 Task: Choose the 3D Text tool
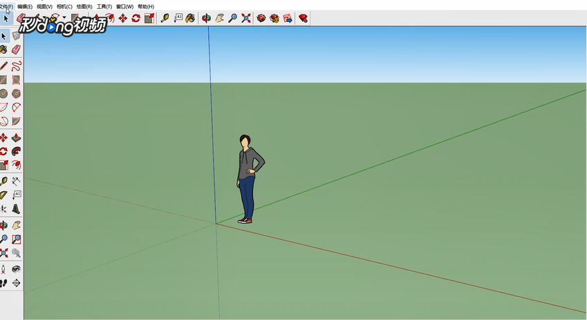16,209
